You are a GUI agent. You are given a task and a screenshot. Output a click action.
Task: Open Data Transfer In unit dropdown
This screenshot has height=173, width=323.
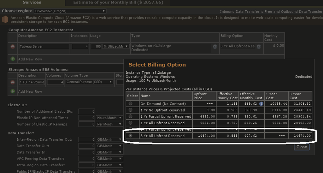click(109, 152)
